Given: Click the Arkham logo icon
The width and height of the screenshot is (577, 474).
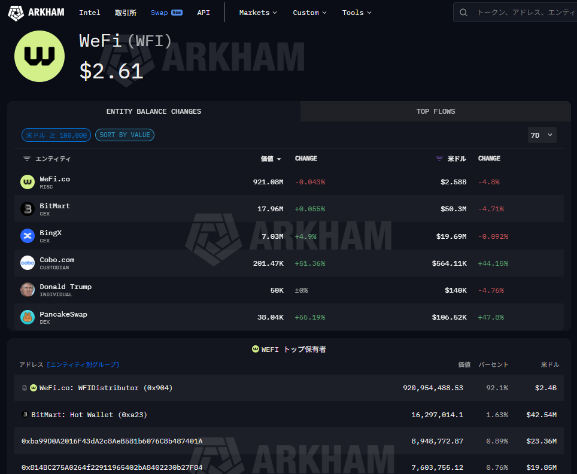Looking at the screenshot, I should click(16, 13).
